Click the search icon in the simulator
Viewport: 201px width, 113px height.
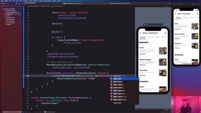pyautogui.click(x=197, y=14)
